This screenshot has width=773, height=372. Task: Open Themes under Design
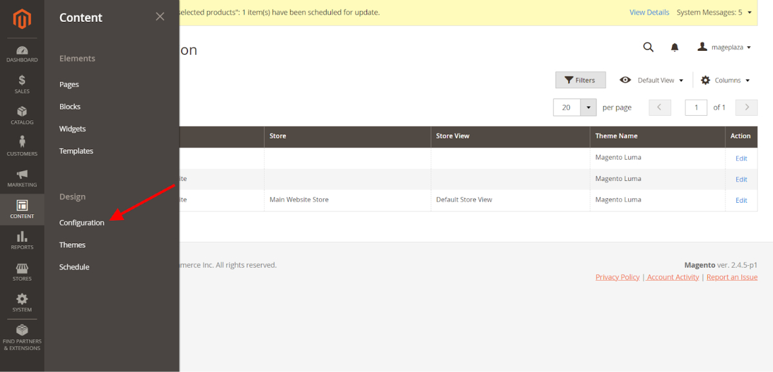point(72,245)
